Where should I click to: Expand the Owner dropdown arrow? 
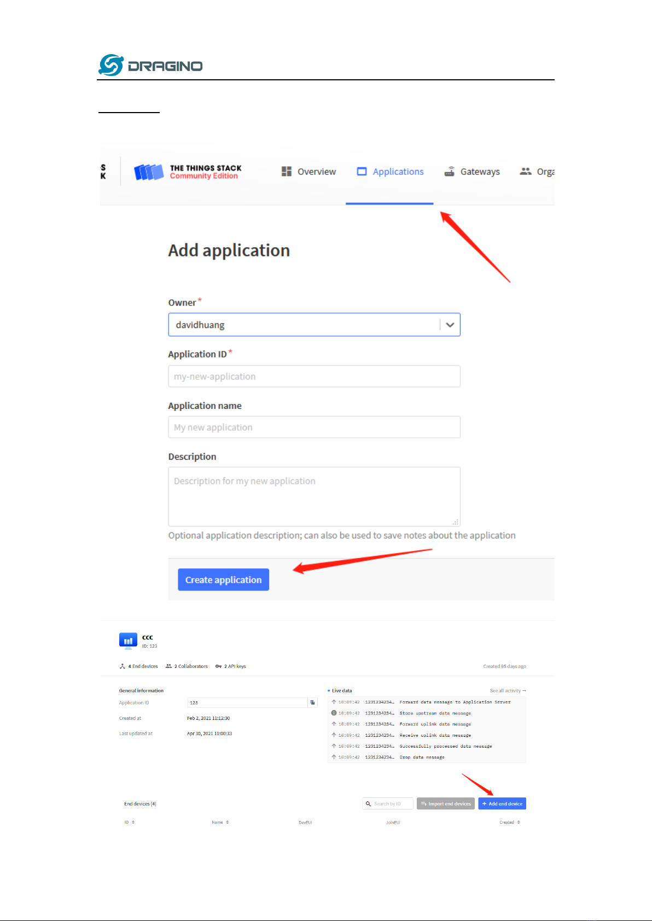pyautogui.click(x=450, y=325)
